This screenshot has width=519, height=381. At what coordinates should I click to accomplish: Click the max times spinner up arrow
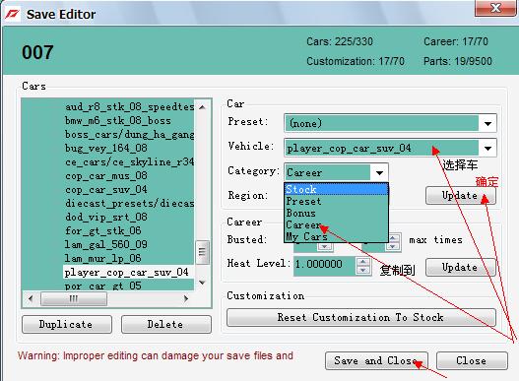[x=393, y=237]
